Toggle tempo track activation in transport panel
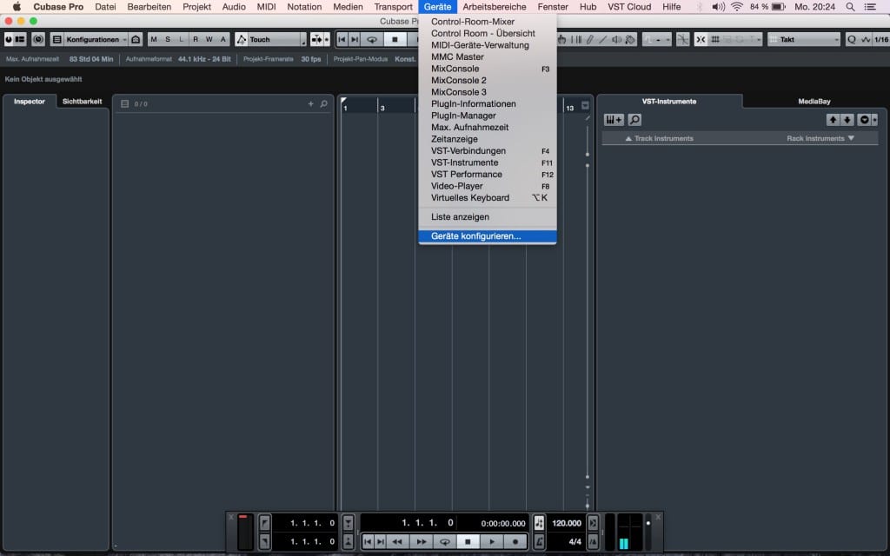This screenshot has height=556, width=890. (539, 523)
